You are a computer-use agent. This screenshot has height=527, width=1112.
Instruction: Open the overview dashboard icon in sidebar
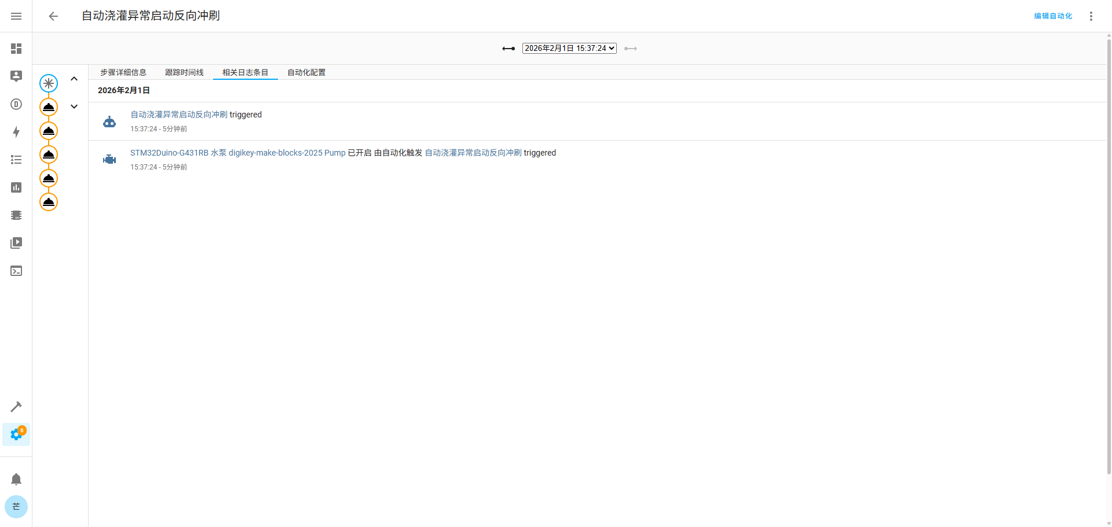(x=16, y=49)
